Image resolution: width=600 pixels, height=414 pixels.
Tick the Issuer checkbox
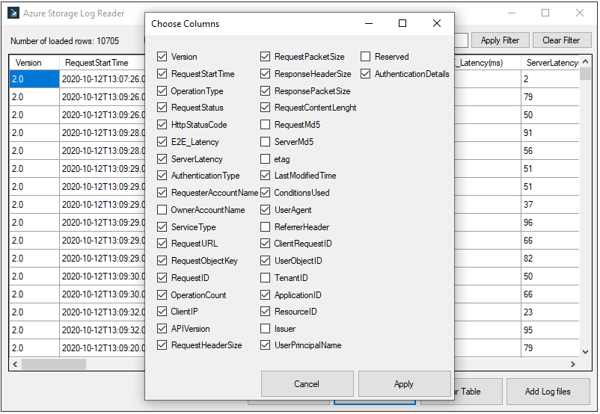265,329
